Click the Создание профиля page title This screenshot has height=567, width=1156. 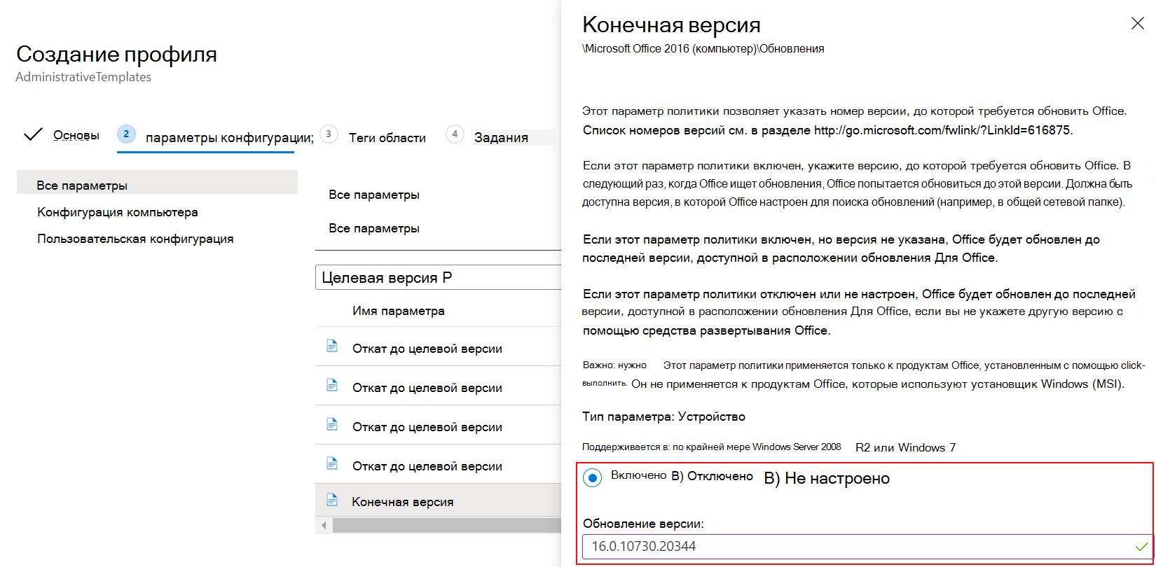(x=116, y=54)
